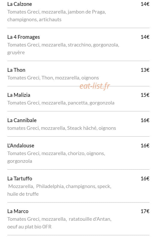163x244 pixels.
Task: Click the 17€ price of La Marco
Action: [145, 211]
